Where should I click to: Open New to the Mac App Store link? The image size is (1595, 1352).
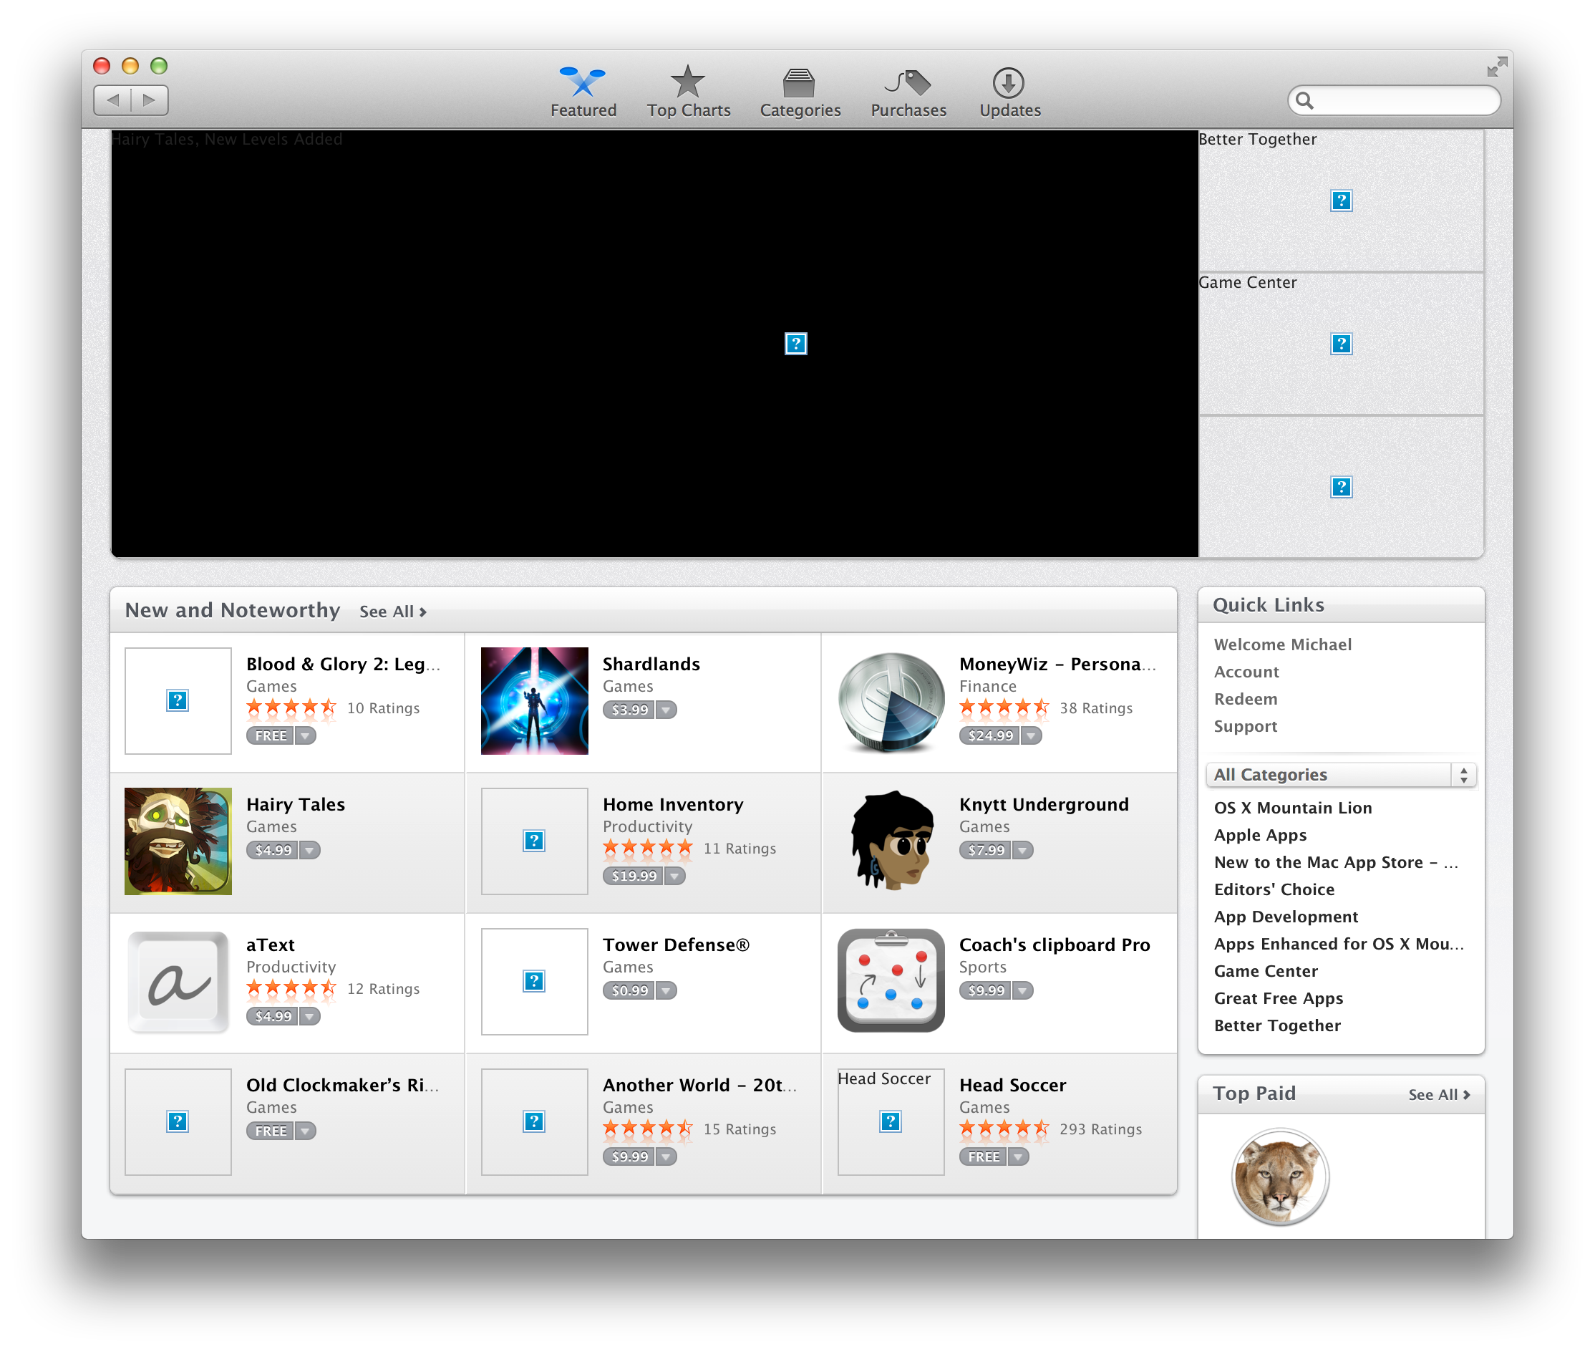pos(1336,862)
